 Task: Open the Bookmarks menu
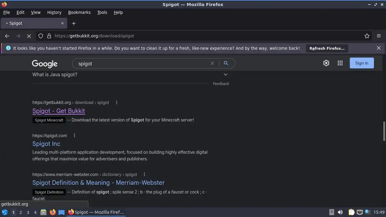tap(79, 12)
